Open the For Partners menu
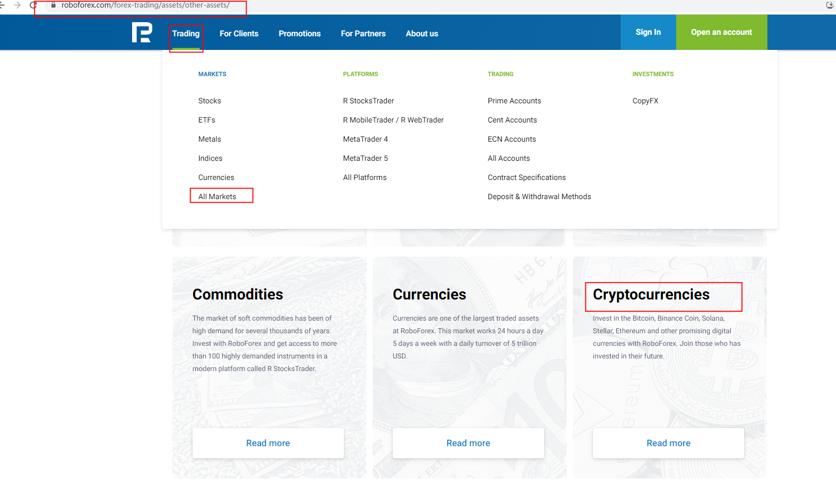 [363, 33]
